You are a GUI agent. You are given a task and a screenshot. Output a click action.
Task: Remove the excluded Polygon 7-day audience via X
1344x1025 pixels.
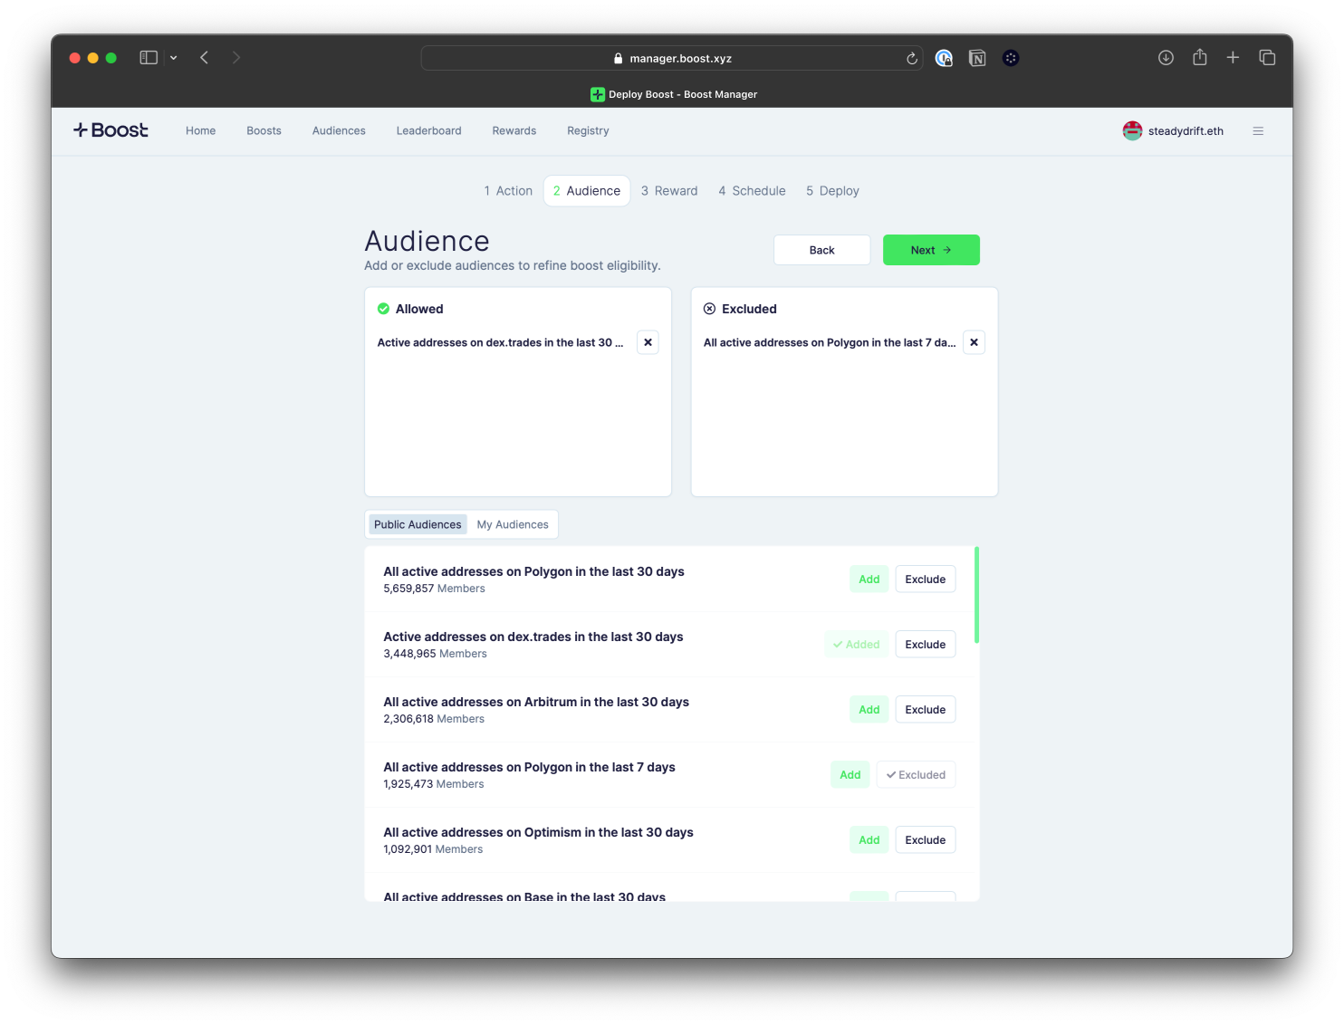(974, 342)
